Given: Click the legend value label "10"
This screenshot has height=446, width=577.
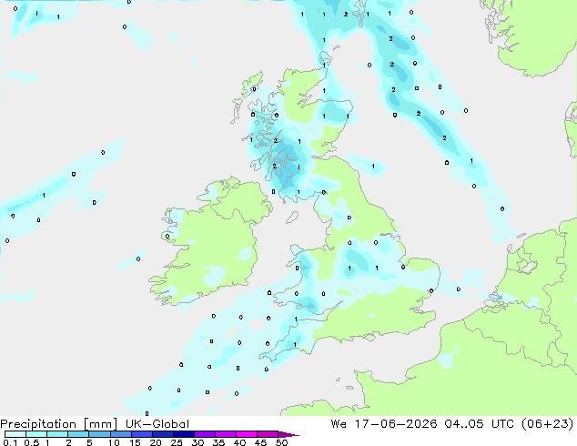Looking at the screenshot, I should (x=114, y=442).
